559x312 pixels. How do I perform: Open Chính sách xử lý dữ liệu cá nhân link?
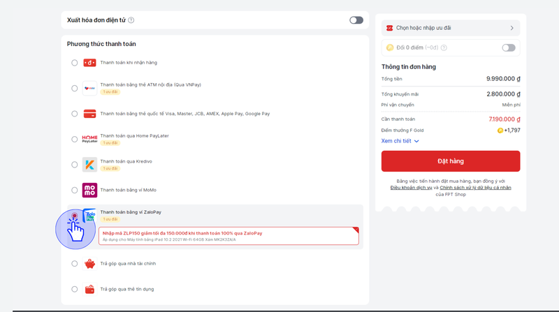pyautogui.click(x=475, y=188)
